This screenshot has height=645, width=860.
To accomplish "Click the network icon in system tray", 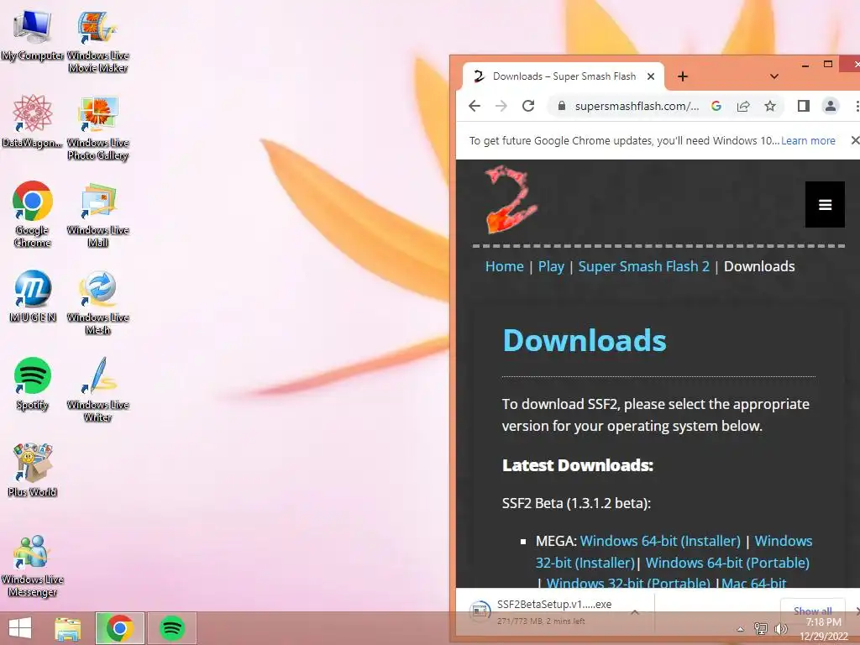I will click(761, 628).
